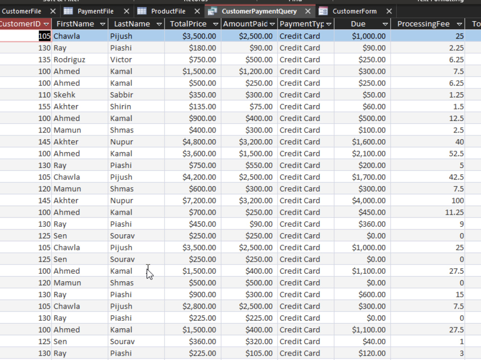Click the TotalPrice cell $4,200.00
The image size is (481, 360).
[193, 177]
